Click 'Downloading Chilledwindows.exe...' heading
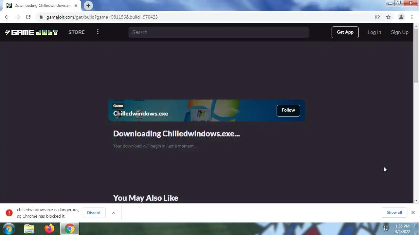Viewport: 419px width, 235px height. (176, 134)
